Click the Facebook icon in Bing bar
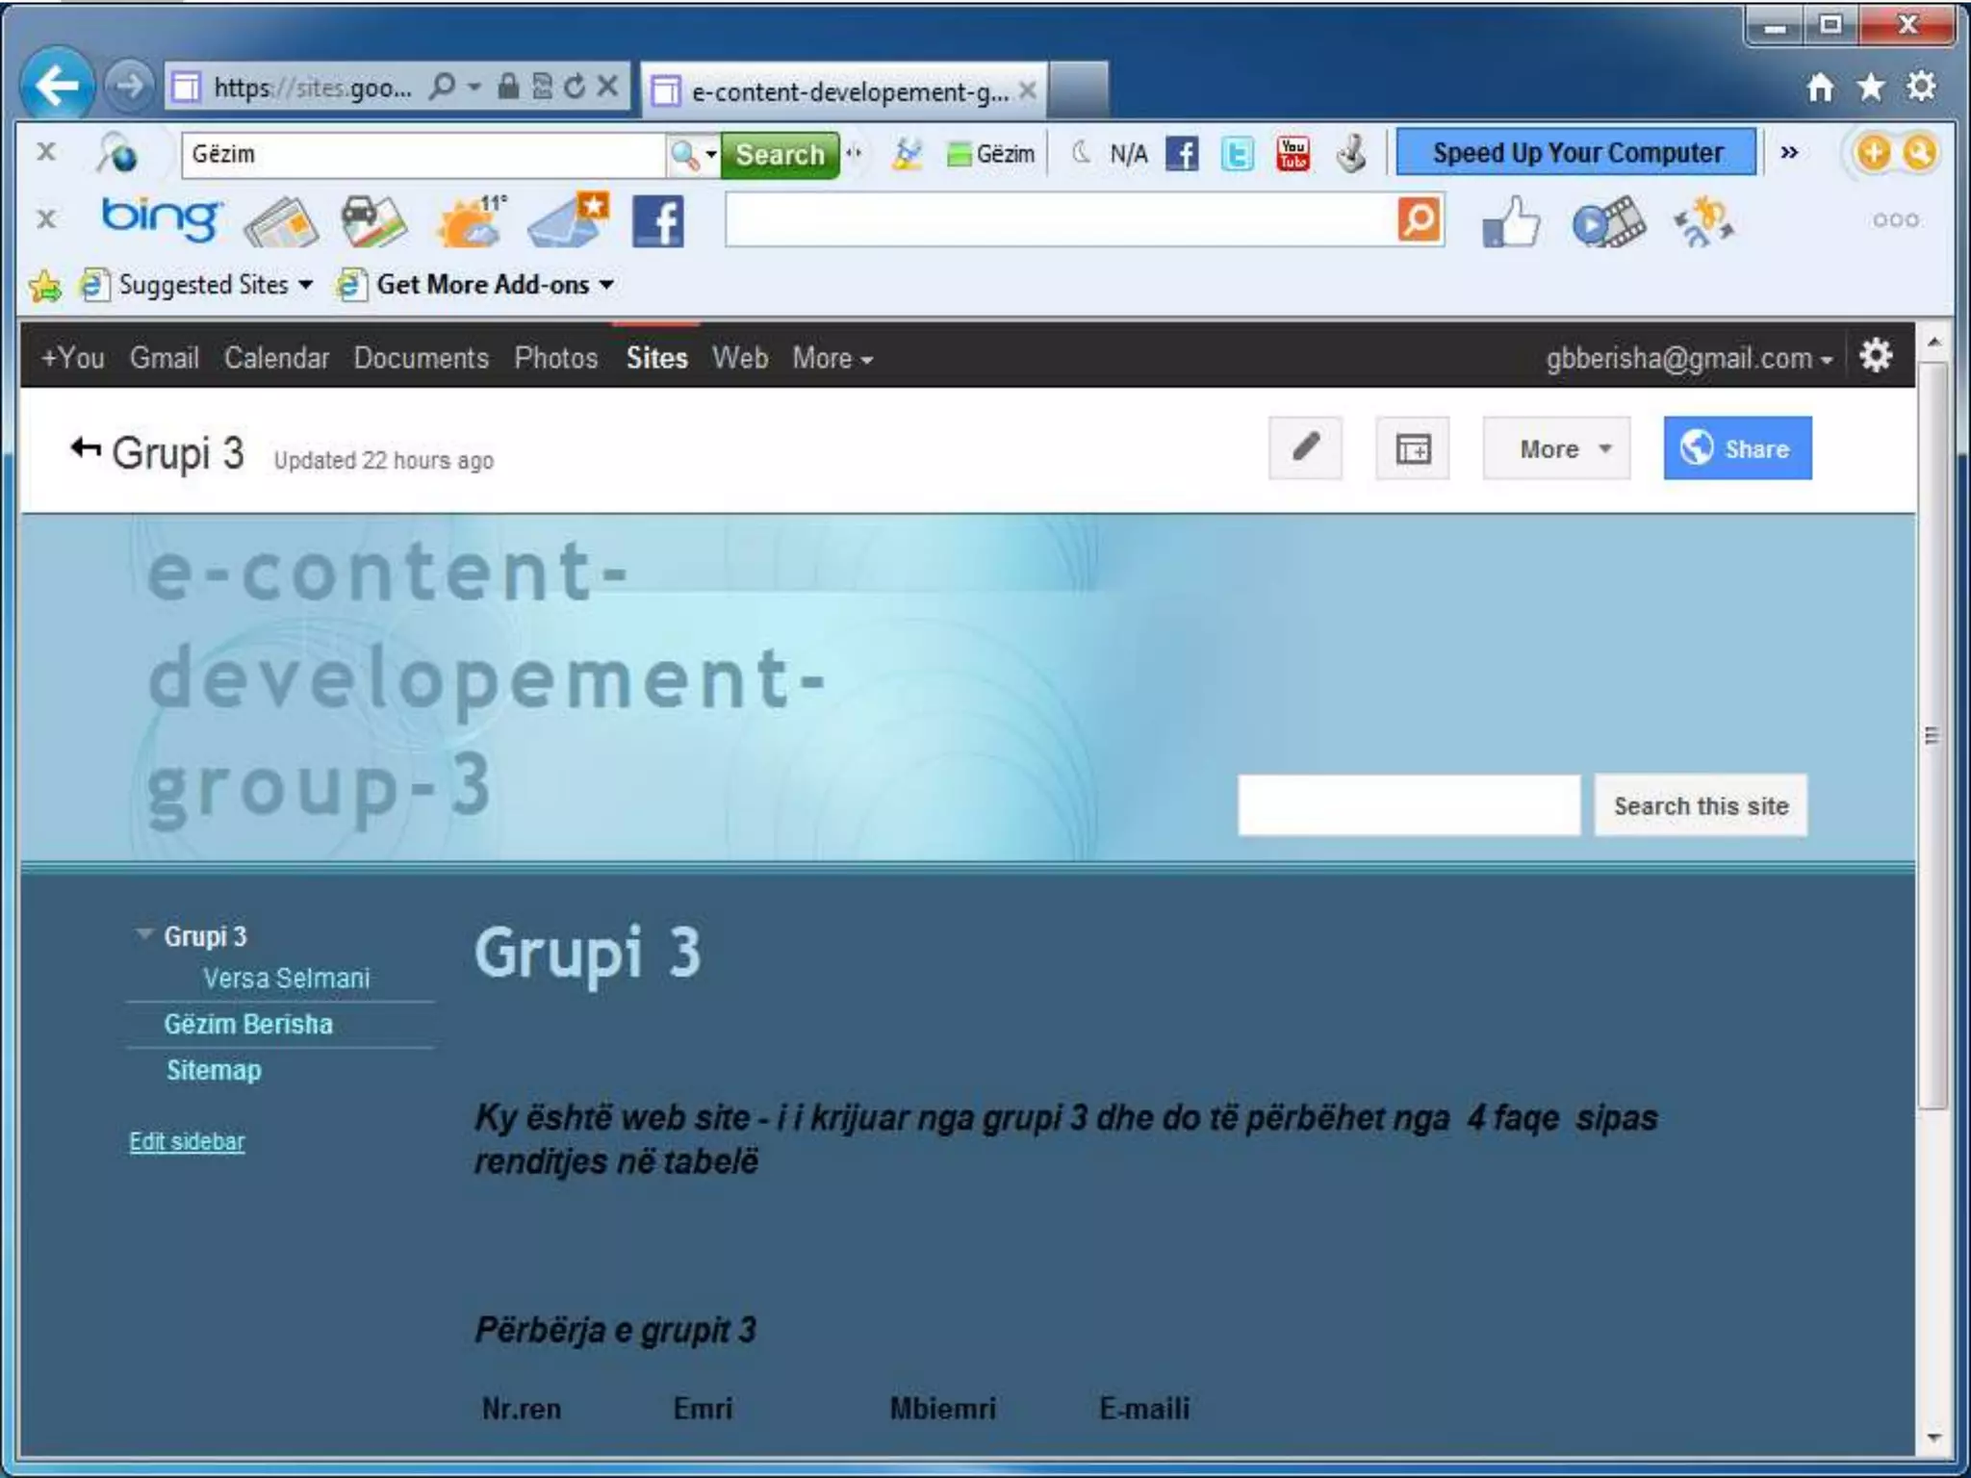Image resolution: width=1971 pixels, height=1478 pixels. pyautogui.click(x=658, y=222)
